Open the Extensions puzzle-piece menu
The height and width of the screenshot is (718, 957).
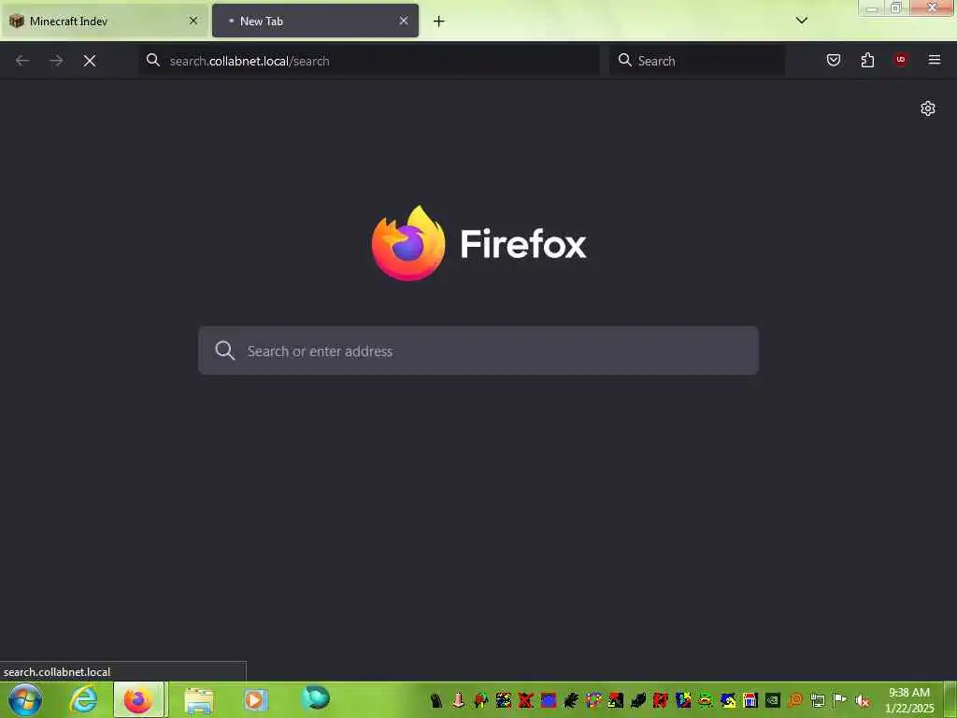click(867, 60)
